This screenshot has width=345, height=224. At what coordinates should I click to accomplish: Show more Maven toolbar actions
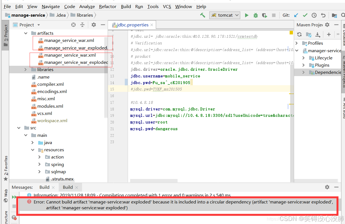[x=338, y=34]
